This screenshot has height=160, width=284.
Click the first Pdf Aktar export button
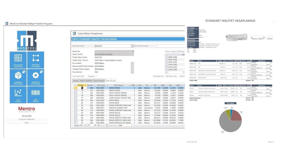pos(158,76)
